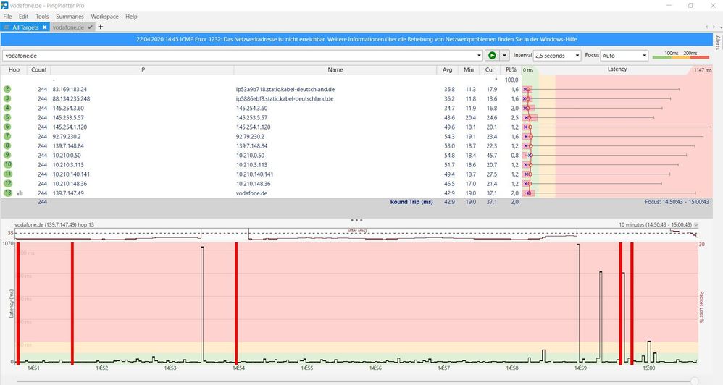Sort by the Cur column header
Image resolution: width=723 pixels, height=385 pixels.
click(x=490, y=69)
